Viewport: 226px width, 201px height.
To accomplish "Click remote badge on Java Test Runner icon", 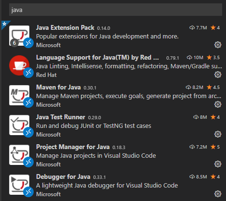I will click(28, 132).
